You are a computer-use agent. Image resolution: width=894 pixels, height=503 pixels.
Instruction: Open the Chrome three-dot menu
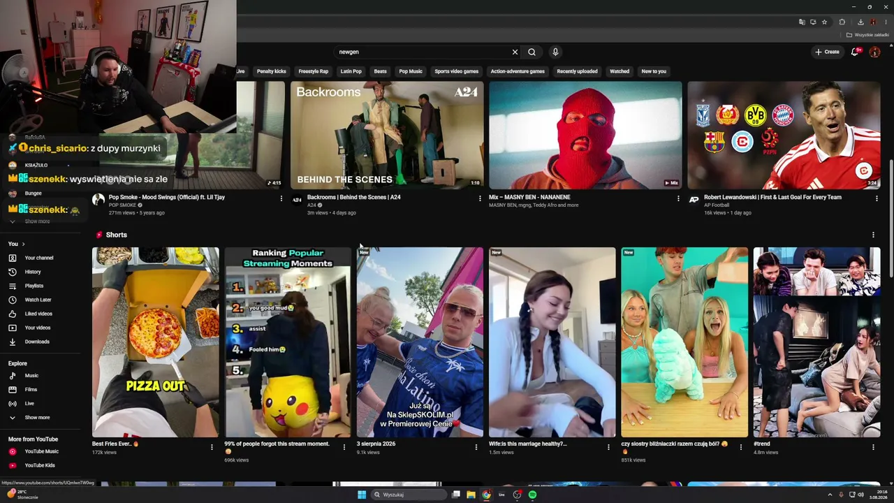point(886,22)
